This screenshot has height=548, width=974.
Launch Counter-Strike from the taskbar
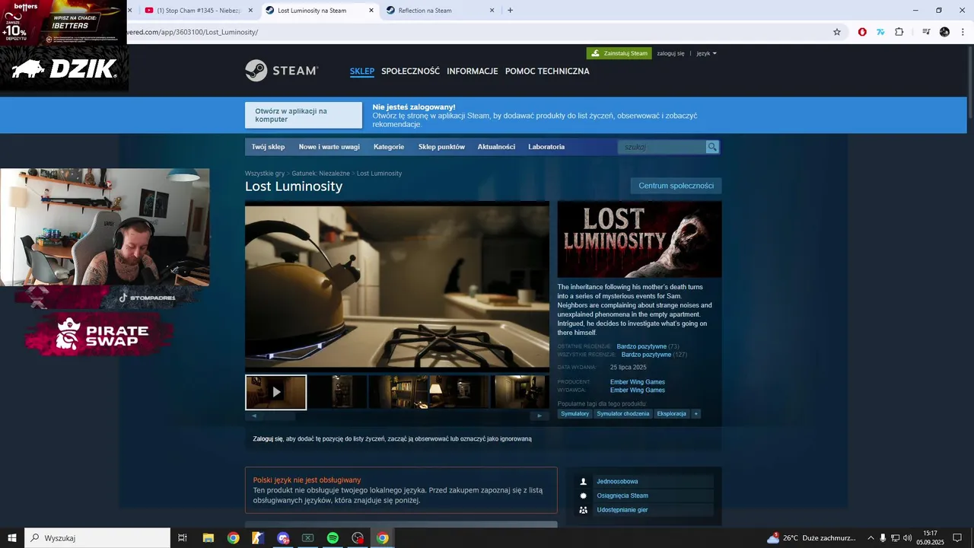point(258,538)
